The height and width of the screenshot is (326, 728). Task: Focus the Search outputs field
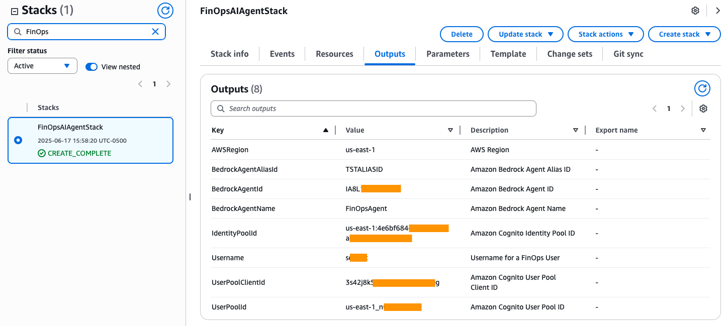tap(374, 108)
